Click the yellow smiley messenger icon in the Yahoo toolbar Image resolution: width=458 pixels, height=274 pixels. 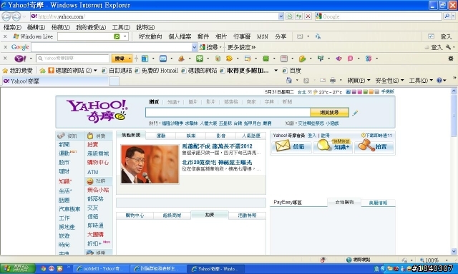[x=229, y=59]
